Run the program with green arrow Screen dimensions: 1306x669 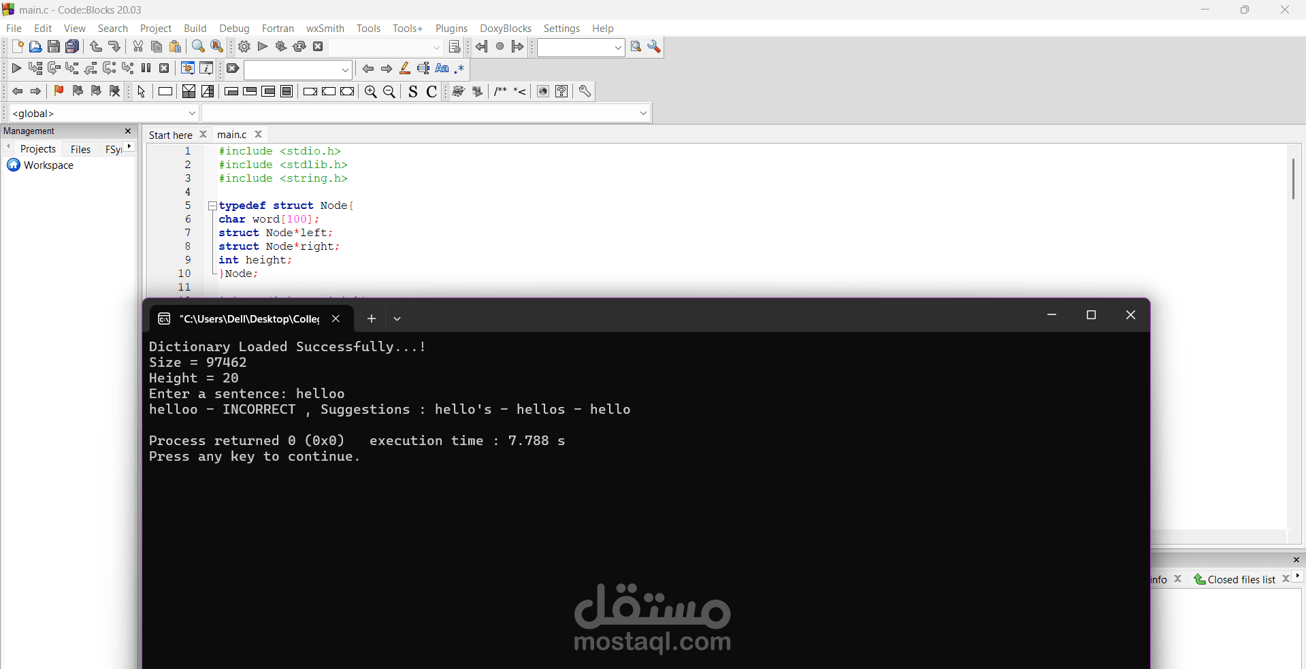(263, 47)
